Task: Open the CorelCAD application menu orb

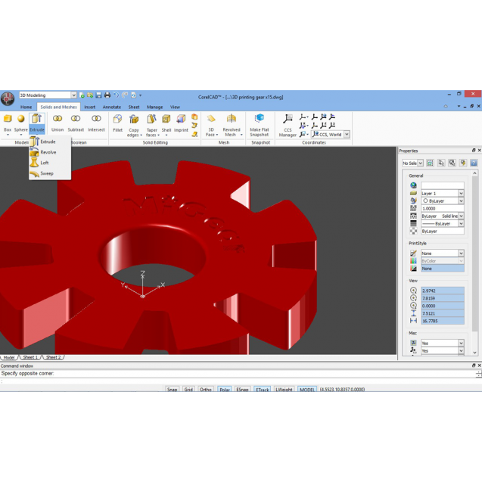Action: 8,98
